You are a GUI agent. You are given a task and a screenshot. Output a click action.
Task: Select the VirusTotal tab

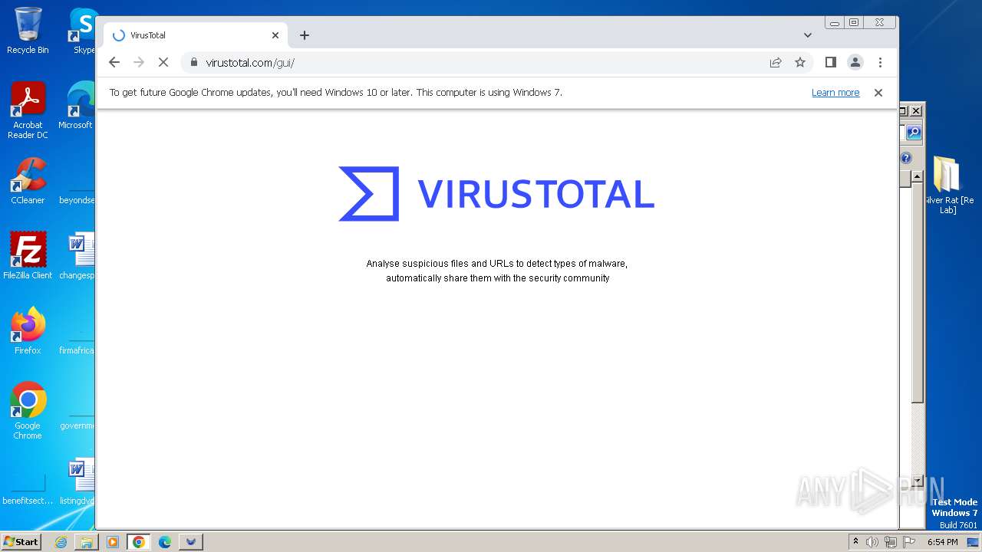tap(196, 35)
